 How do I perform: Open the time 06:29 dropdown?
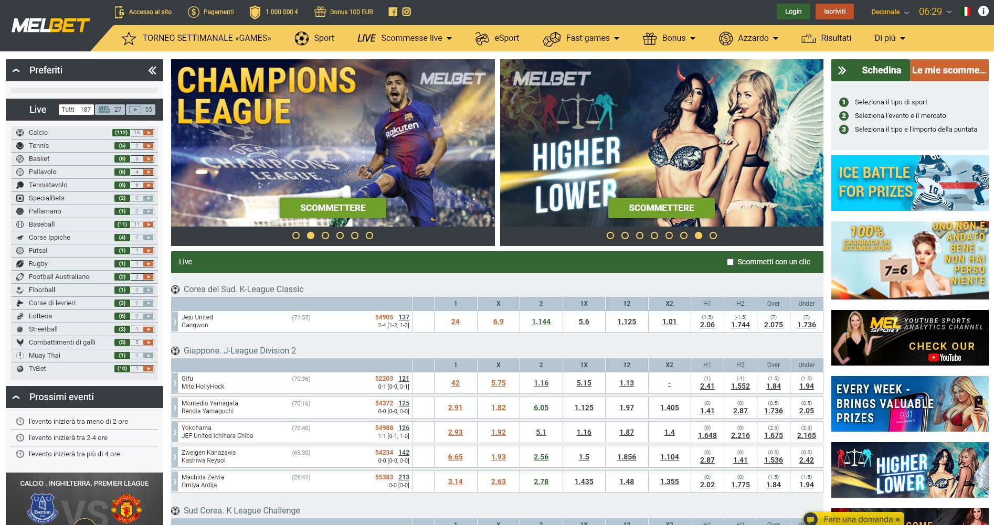click(935, 12)
